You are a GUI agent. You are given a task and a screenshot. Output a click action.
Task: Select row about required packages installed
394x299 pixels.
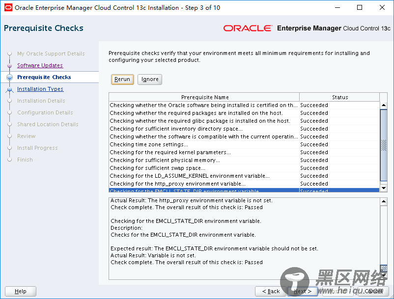(x=244, y=113)
